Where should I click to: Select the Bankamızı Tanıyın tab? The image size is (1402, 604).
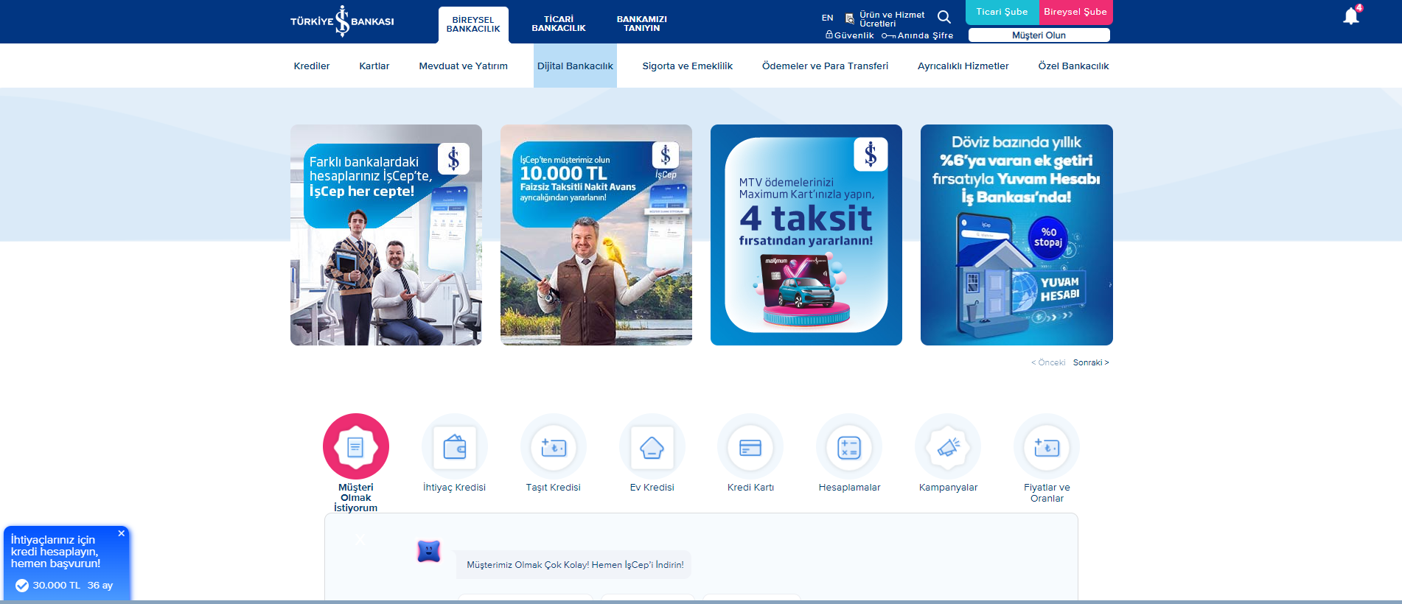(642, 24)
